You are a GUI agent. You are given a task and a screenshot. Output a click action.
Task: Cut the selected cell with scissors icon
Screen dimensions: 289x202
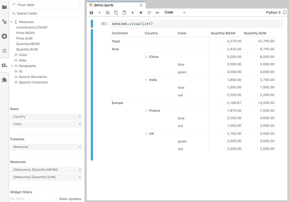click(x=108, y=13)
